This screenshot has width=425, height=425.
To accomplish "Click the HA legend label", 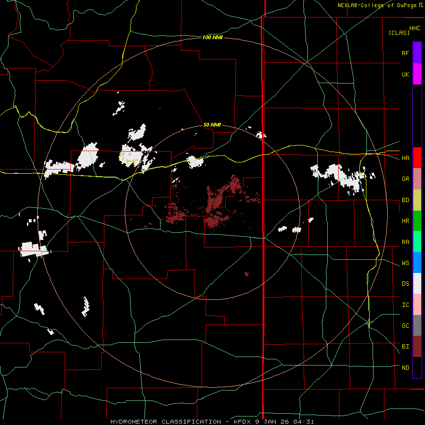I will click(405, 158).
